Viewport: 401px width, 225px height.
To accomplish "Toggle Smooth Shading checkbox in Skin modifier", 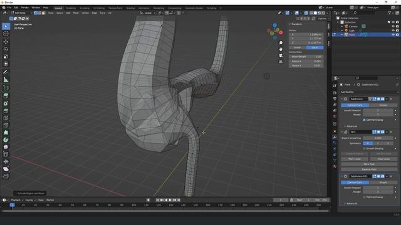I will [364, 149].
